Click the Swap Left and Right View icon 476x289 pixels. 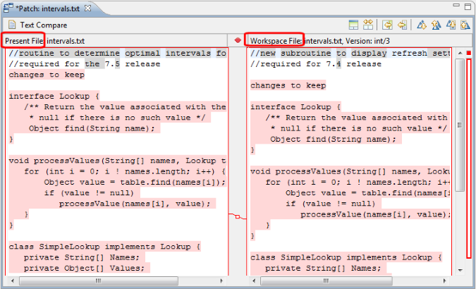tap(368, 25)
